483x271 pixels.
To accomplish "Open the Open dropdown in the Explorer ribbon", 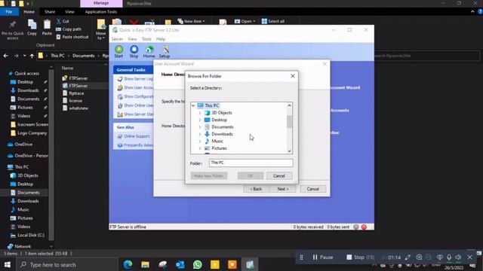I will click(x=245, y=21).
